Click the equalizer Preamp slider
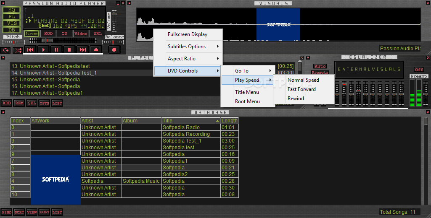Screen dimensions: 431x218 click(x=426, y=93)
